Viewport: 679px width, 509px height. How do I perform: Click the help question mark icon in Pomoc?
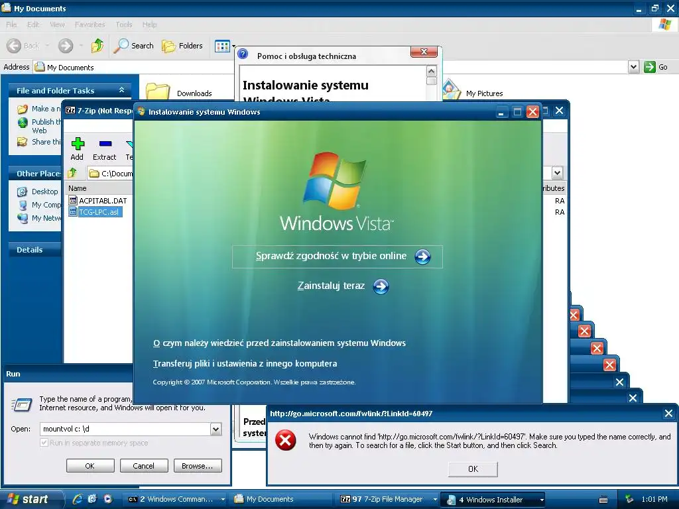(243, 54)
